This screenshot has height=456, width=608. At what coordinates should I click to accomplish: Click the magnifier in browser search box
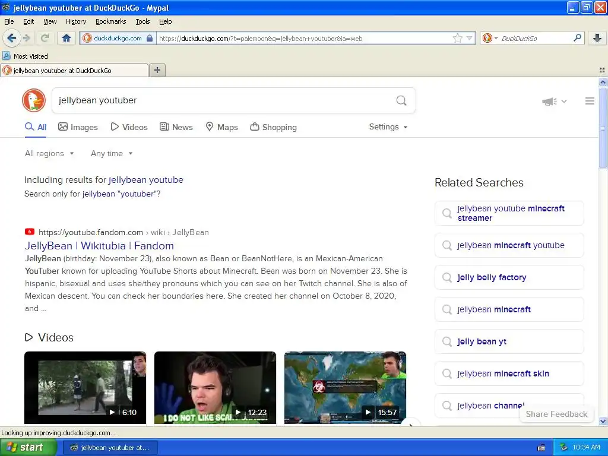point(577,38)
